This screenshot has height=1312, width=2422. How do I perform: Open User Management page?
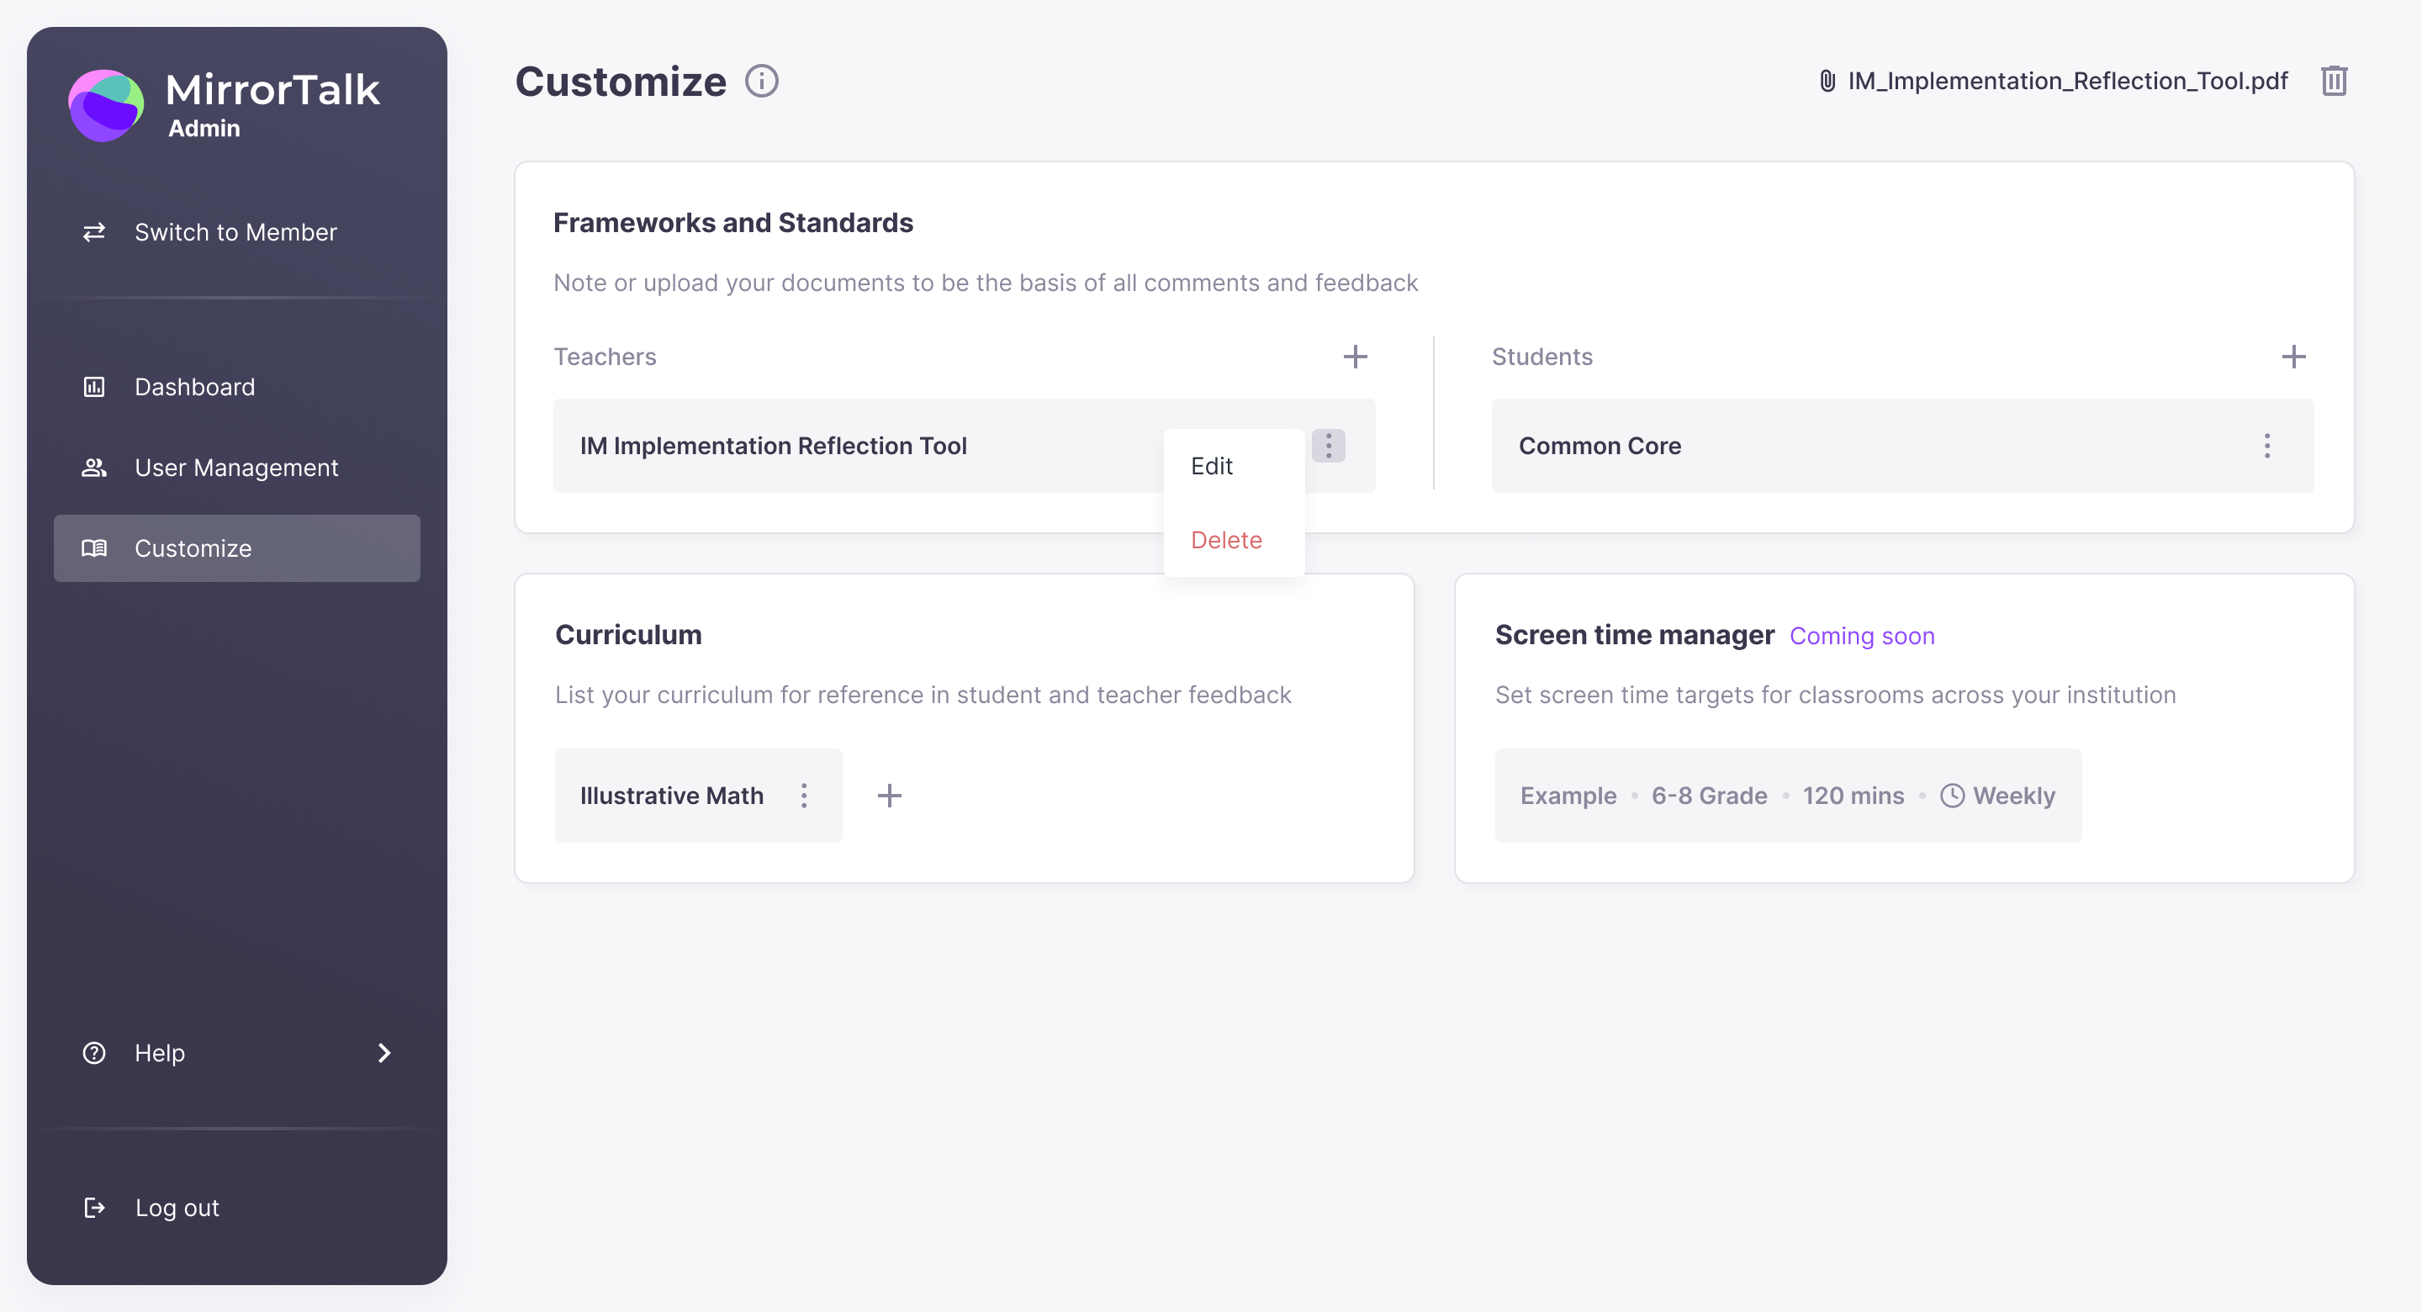(x=237, y=468)
